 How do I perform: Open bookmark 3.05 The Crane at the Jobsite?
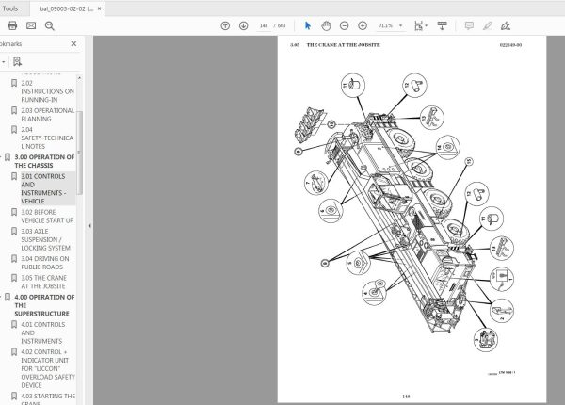43,282
